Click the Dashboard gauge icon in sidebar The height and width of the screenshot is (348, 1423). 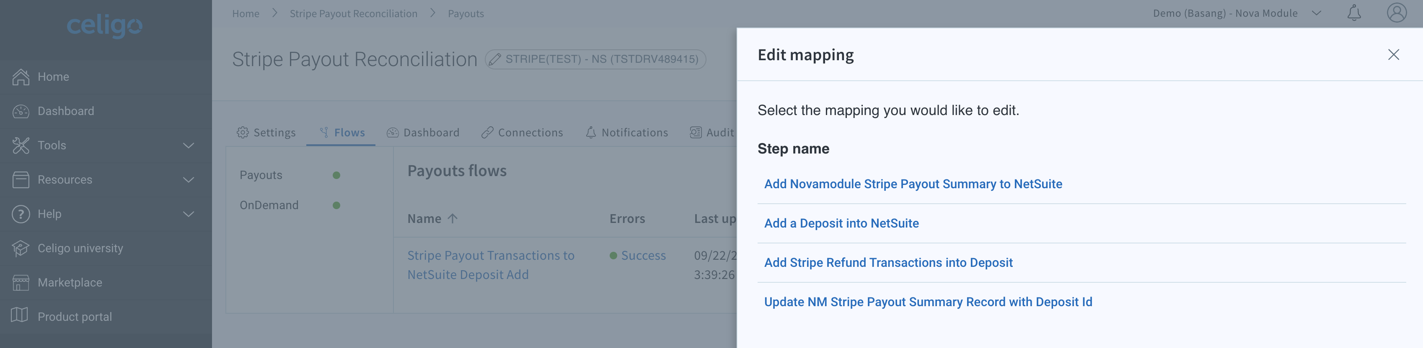pos(21,111)
